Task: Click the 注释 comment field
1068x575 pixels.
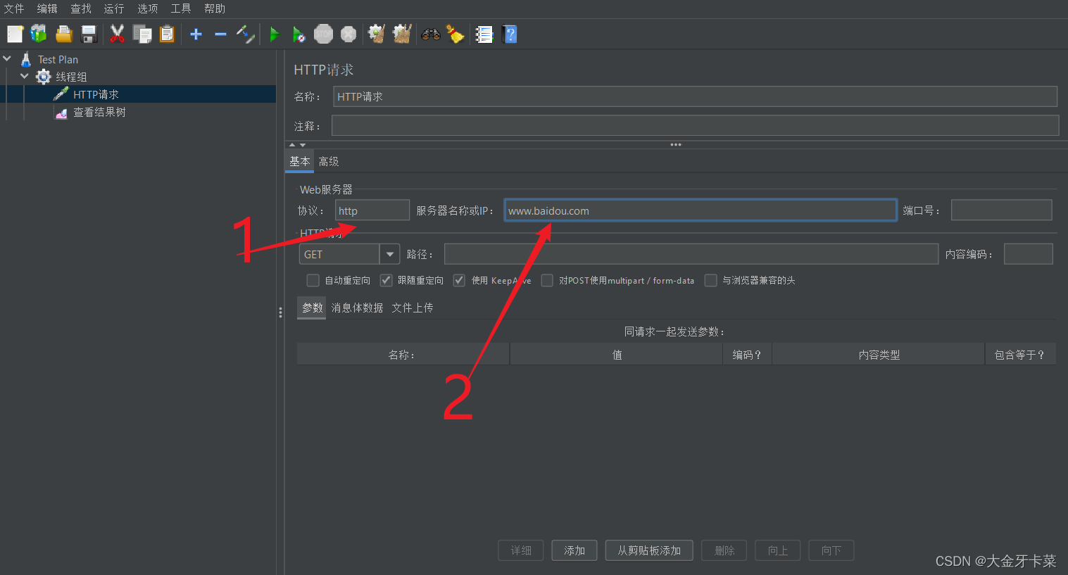Action: tap(695, 125)
